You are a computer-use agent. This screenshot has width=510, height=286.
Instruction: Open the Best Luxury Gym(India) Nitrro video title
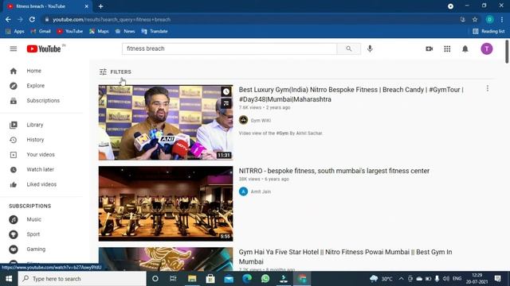[x=351, y=95]
